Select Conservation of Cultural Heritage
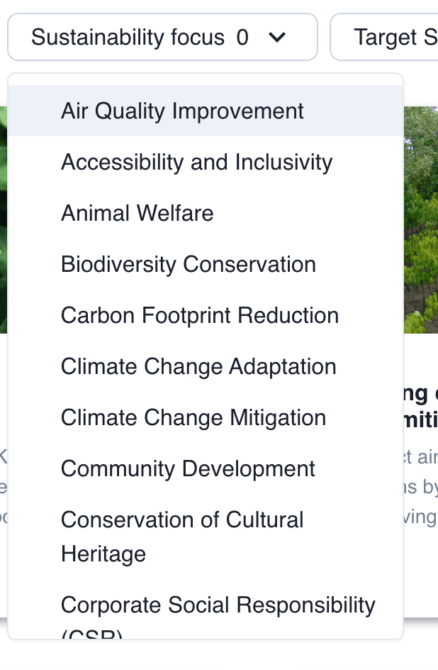This screenshot has width=438, height=670. tap(206, 537)
